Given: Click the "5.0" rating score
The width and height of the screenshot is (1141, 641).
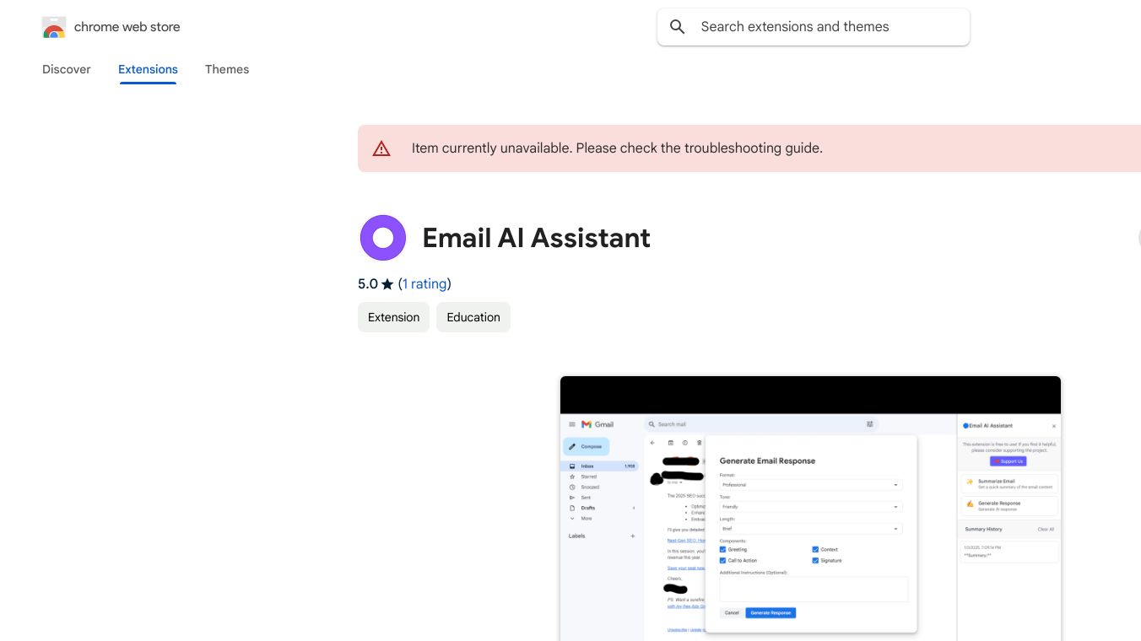Looking at the screenshot, I should [368, 284].
